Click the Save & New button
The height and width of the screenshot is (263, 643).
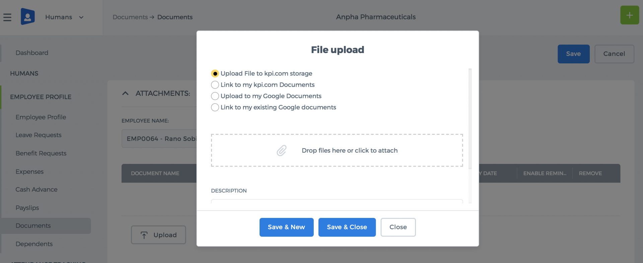click(x=286, y=227)
